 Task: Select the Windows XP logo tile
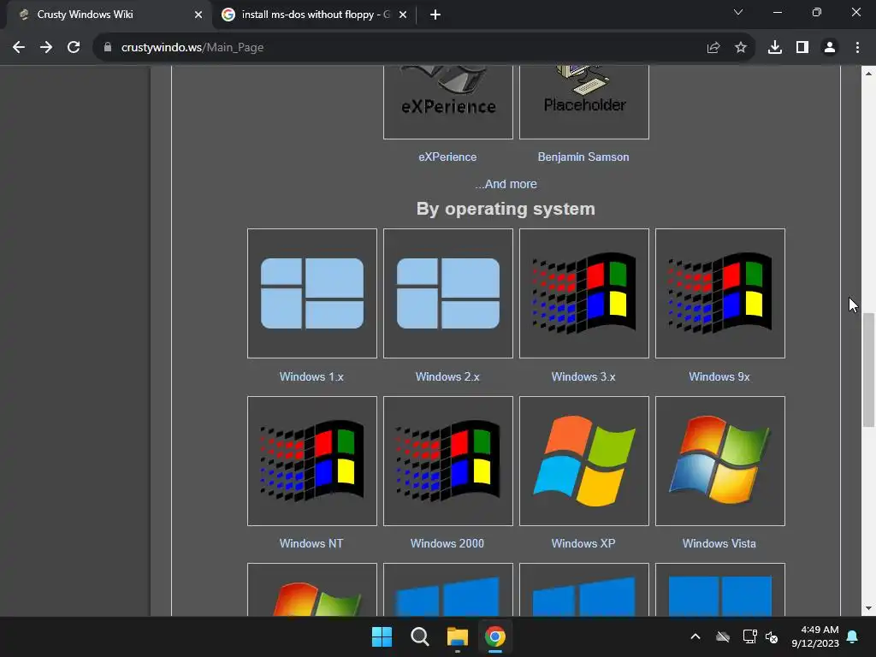coord(583,461)
